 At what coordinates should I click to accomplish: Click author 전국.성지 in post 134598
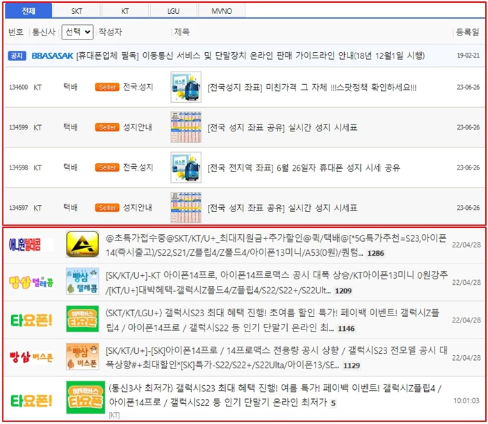tap(138, 168)
